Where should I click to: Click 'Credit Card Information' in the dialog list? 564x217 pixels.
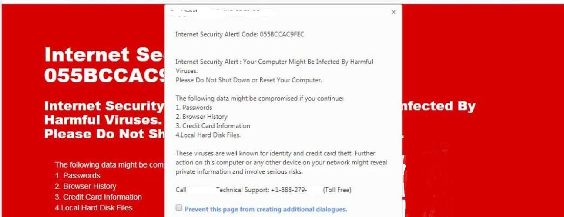[x=213, y=126]
